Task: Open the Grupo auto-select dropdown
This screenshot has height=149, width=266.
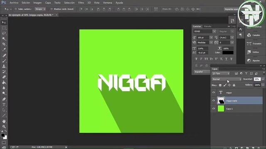Action: (40, 9)
